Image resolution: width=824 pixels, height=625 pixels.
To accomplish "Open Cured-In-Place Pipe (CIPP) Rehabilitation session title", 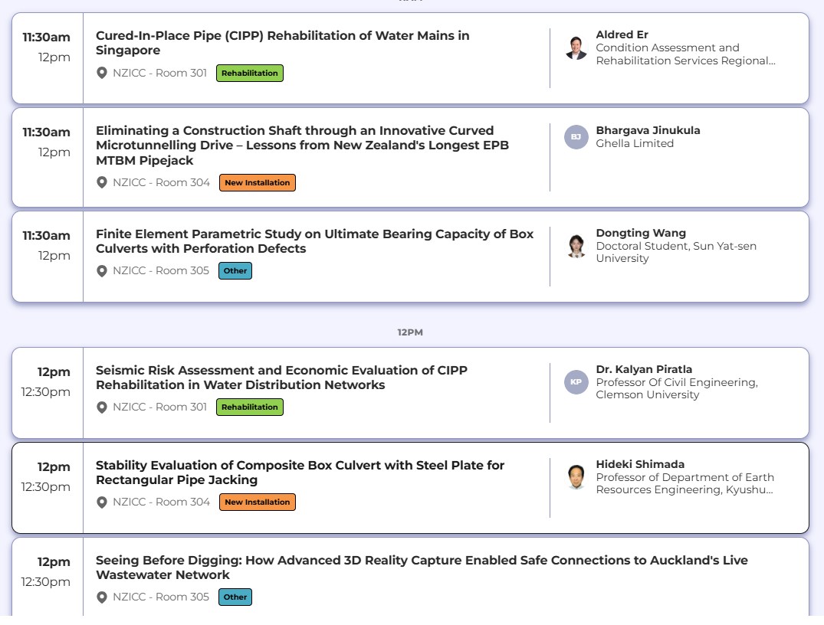I will tap(283, 43).
